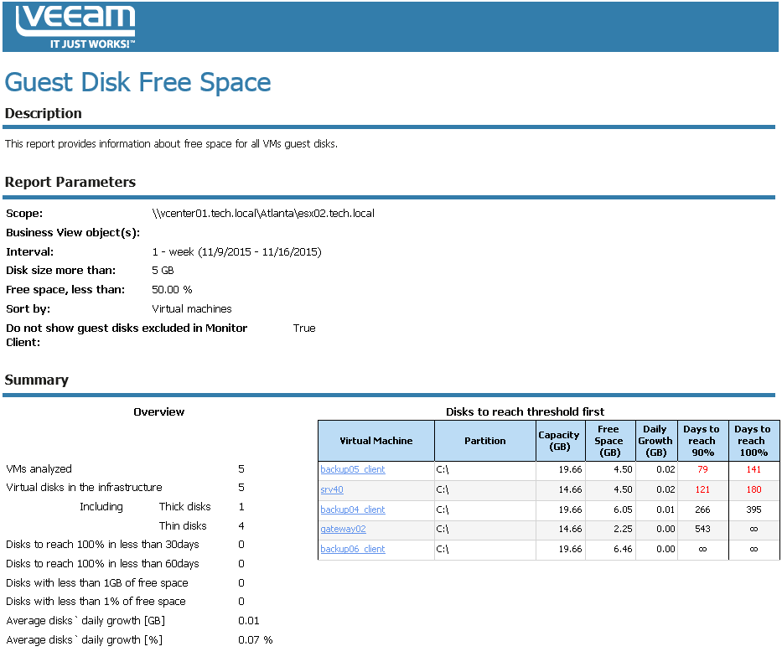
Task: Click the Thick disks overview label
Action: tap(184, 506)
